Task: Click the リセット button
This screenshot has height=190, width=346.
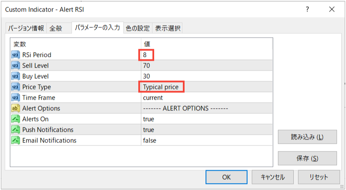Action: 319,177
